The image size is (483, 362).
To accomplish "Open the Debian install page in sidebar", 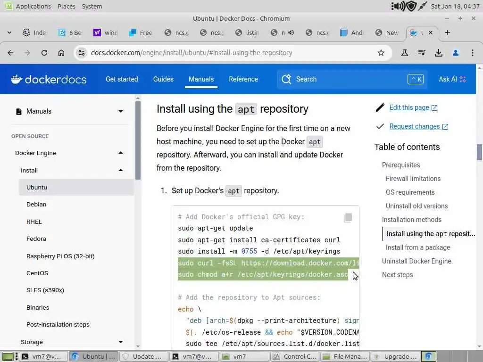I will tap(36, 205).
